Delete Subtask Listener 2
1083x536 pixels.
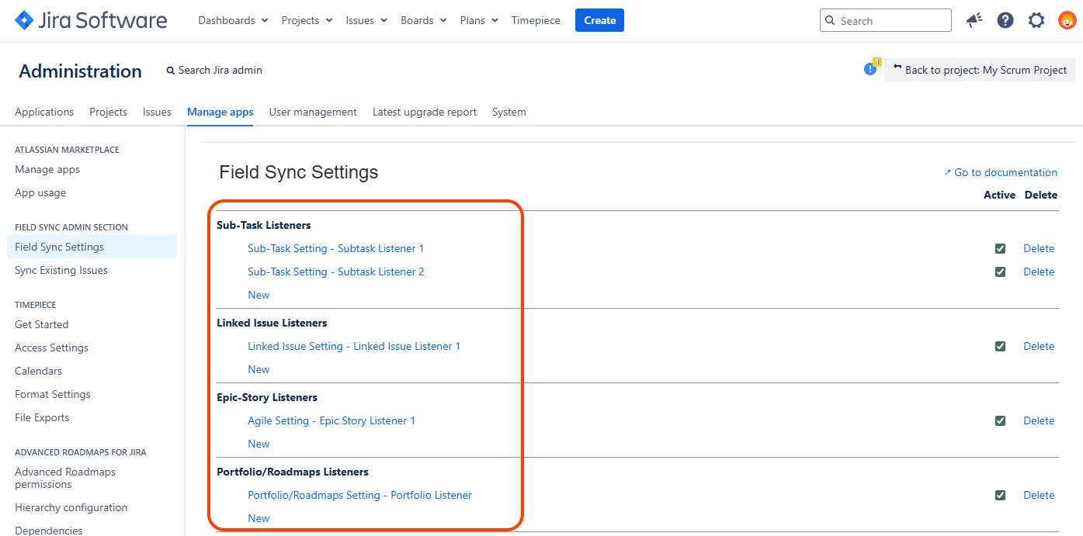(1039, 272)
